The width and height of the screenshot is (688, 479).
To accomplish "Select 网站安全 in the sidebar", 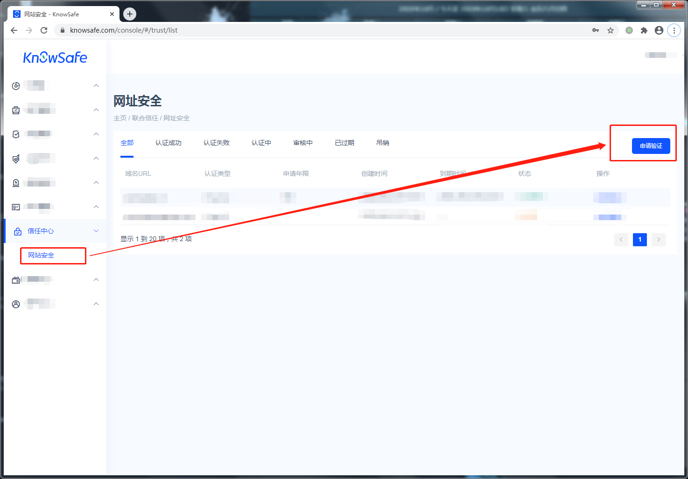I will [41, 255].
